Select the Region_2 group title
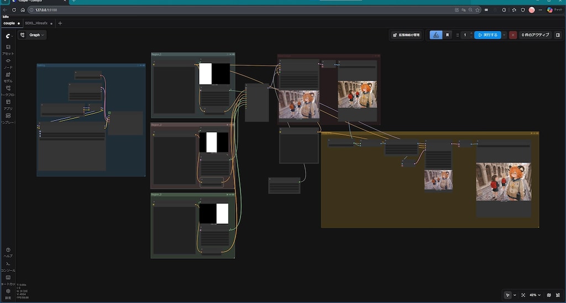This screenshot has height=303, width=566. point(156,124)
